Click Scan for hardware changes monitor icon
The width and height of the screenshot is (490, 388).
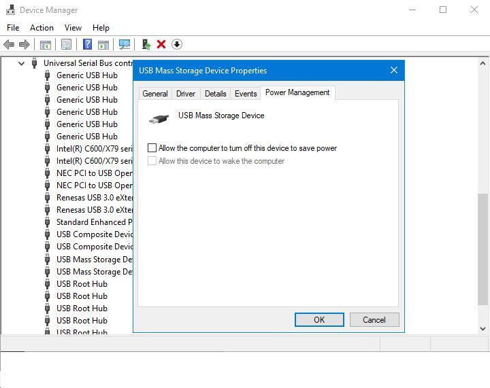125,45
